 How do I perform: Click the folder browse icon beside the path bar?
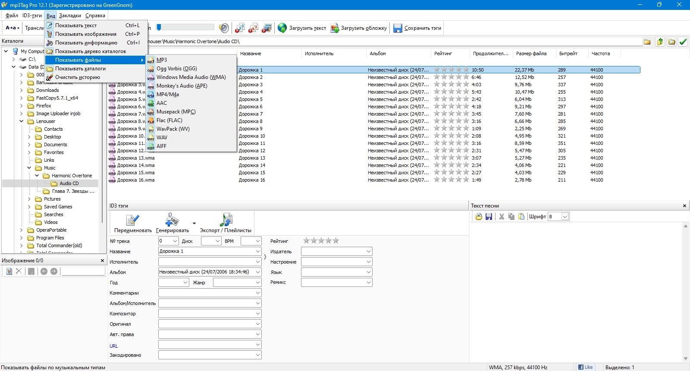click(647, 42)
